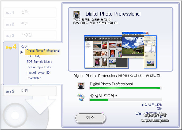Select ImageBrowser EX in the list
The height and width of the screenshot is (130, 182).
(39, 73)
